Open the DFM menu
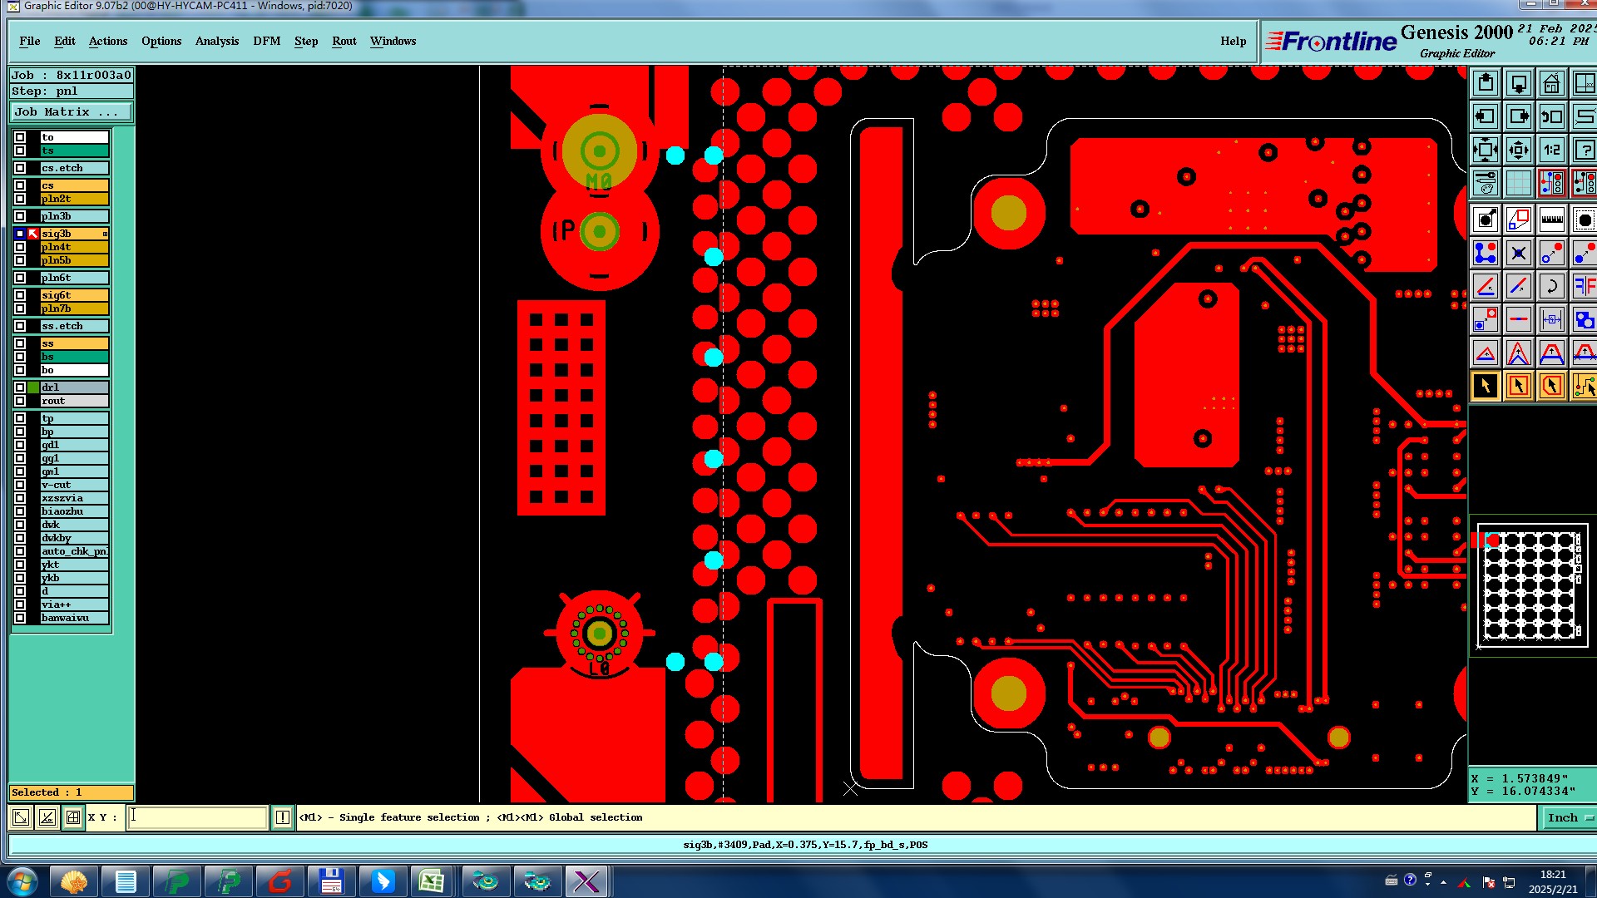Image resolution: width=1597 pixels, height=898 pixels. point(267,41)
